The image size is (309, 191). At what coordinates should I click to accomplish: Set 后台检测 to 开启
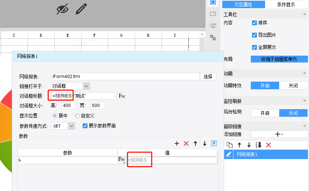coord(265,113)
